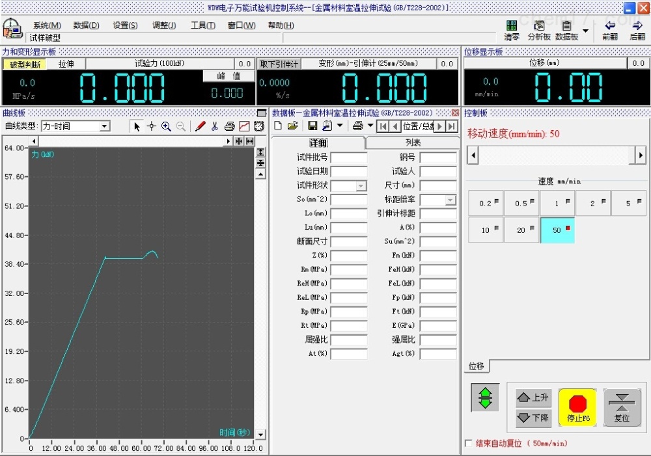651x456 pixels.
Task: Open the 曲线类型 curve type dropdown
Action: 105,126
